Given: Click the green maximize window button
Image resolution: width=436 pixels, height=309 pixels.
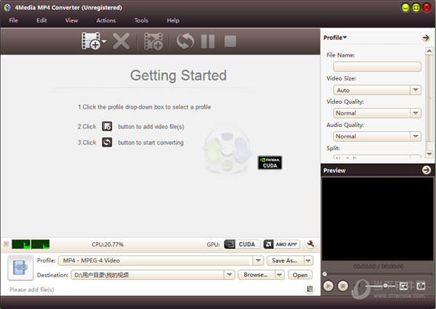Looking at the screenshot, I should point(416,7).
